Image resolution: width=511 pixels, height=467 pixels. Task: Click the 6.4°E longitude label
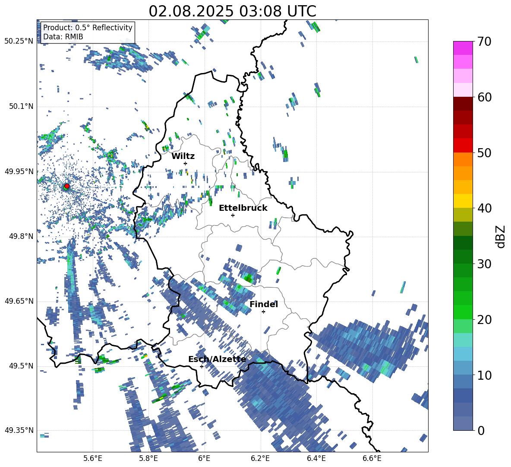coord(316,458)
